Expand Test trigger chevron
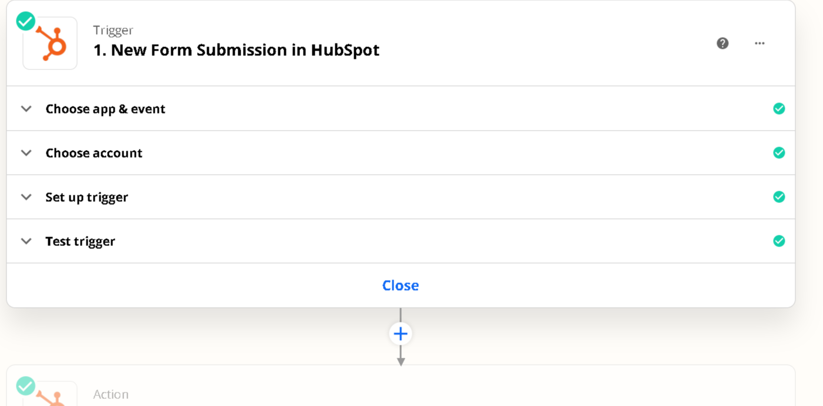This screenshot has width=823, height=406. [x=26, y=241]
